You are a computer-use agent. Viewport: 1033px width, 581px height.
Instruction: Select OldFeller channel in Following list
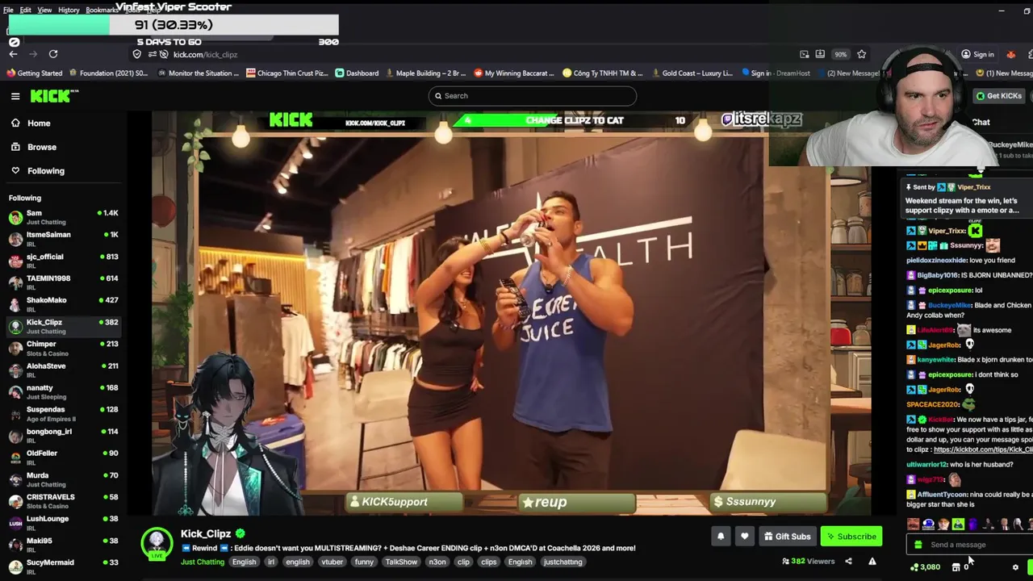[63, 457]
